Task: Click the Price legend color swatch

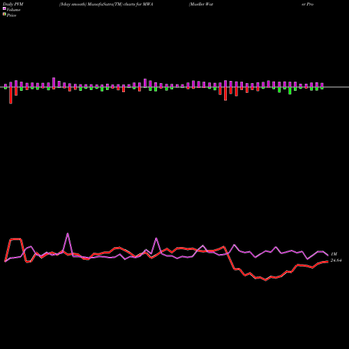Action: [4, 14]
